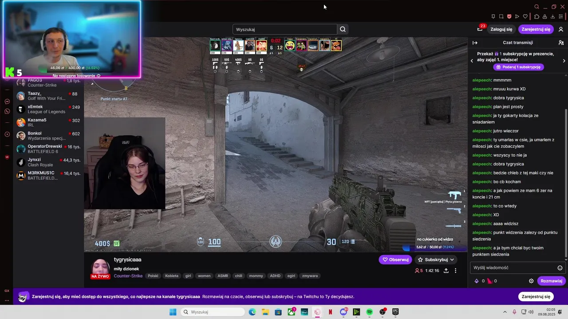The image size is (568, 319).
Task: Open Epic Games Launcher from taskbar
Action: 395,312
